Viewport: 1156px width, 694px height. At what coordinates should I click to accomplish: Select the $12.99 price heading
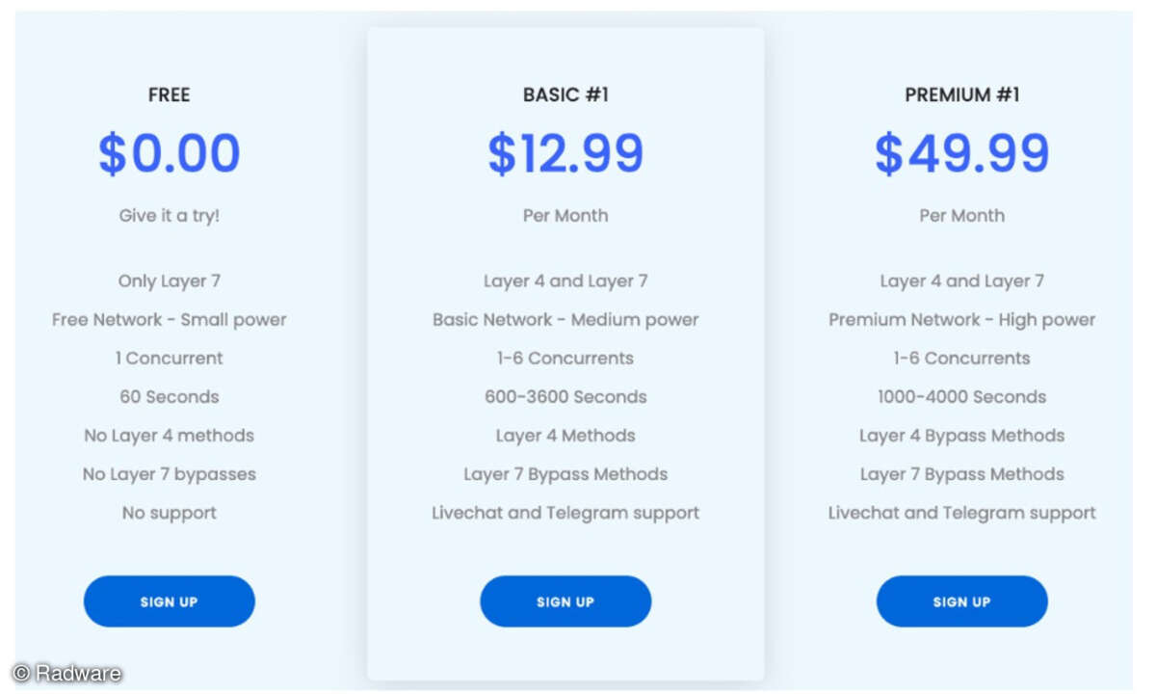tap(565, 153)
